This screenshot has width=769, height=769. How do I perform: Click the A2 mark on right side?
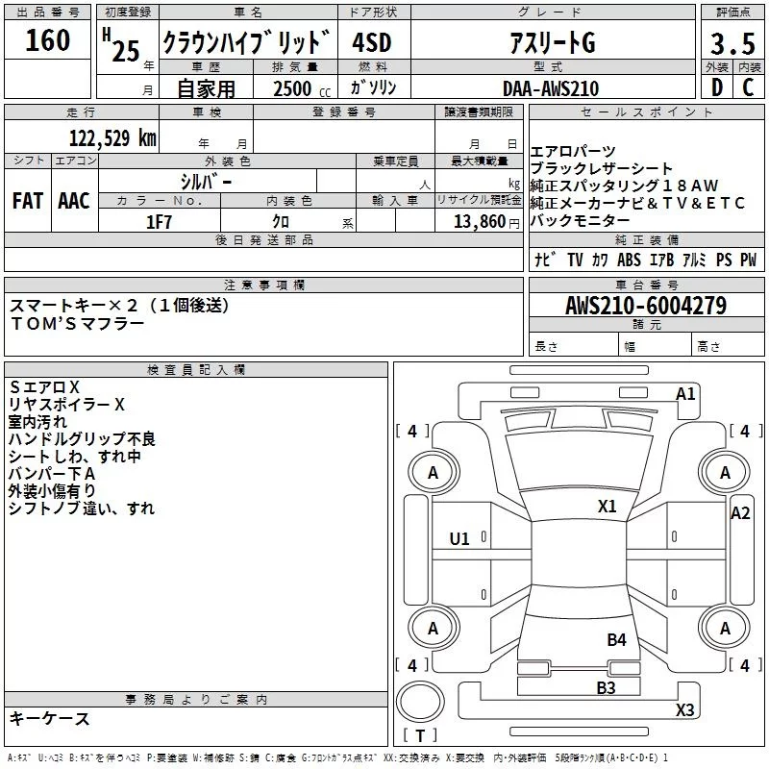click(740, 513)
